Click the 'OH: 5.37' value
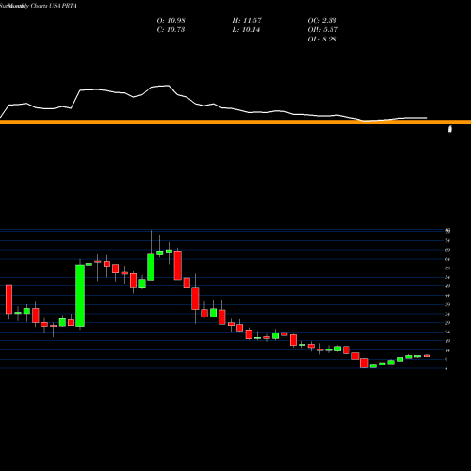 (322, 30)
